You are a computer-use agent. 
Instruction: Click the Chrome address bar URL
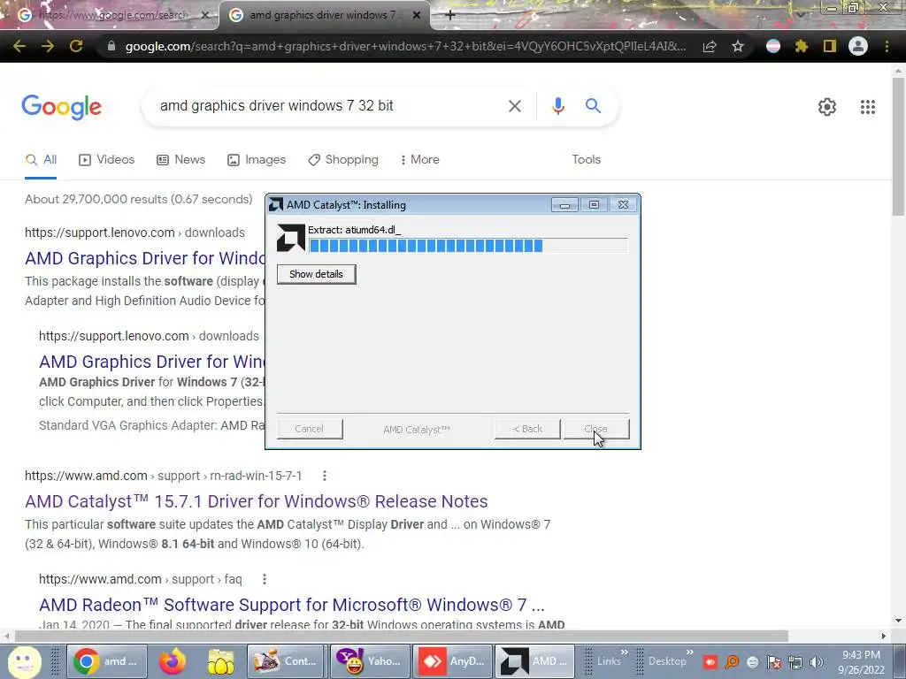point(404,46)
